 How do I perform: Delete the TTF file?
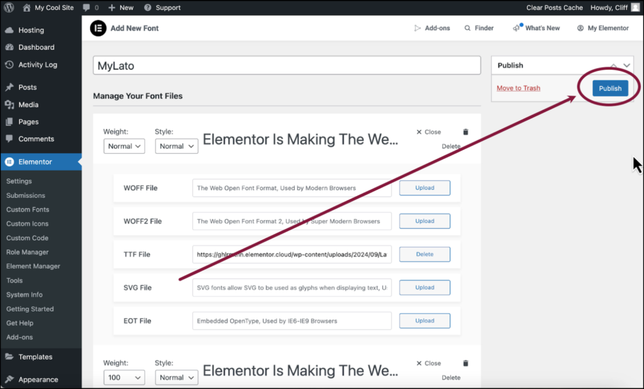tap(425, 254)
